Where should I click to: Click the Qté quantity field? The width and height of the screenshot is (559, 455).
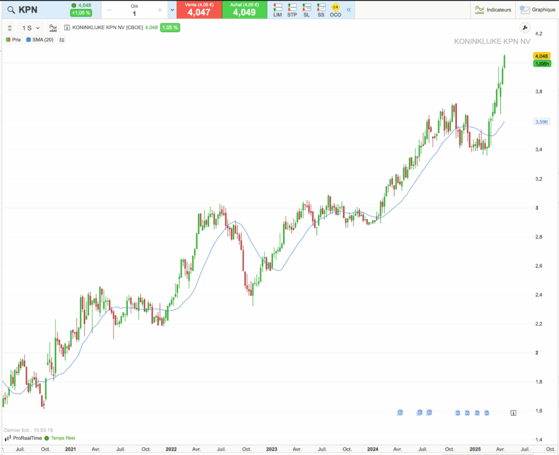(134, 11)
